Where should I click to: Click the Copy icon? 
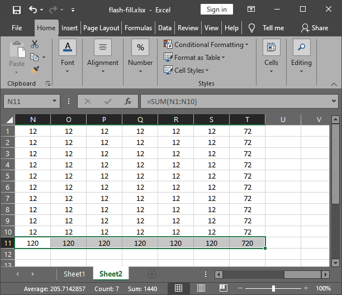point(34,57)
